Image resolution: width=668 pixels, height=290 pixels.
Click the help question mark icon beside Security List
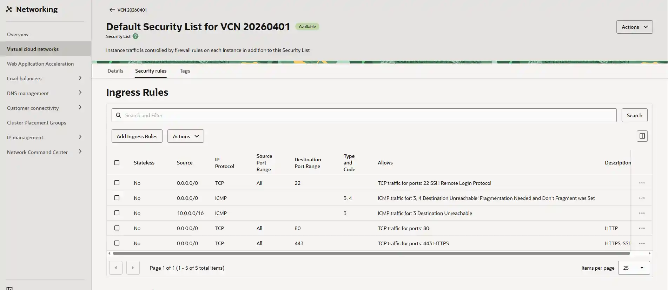135,36
